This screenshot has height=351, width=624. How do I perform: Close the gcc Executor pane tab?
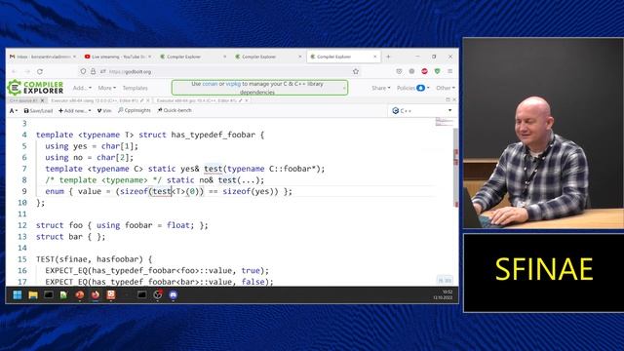click(x=247, y=100)
